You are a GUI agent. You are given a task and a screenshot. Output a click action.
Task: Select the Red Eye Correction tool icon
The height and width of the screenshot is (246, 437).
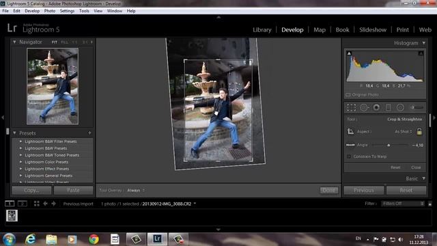[x=376, y=107]
